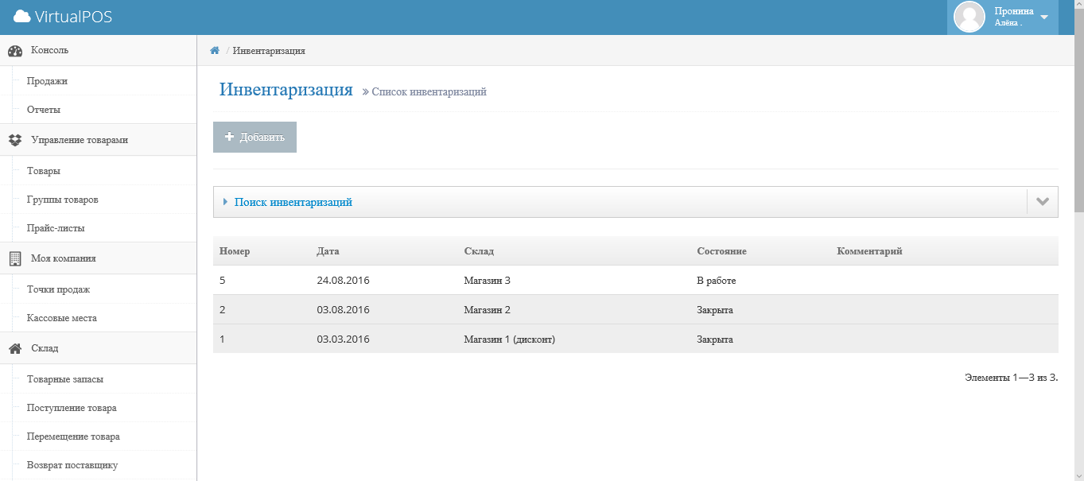Go to Прайс-листы page
This screenshot has width=1084, height=481.
[56, 228]
